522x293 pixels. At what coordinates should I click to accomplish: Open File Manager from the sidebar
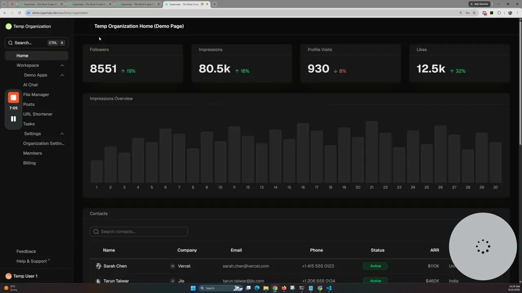click(x=36, y=95)
